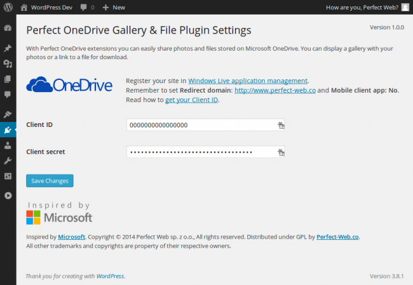This screenshot has height=285, width=413.
Task: Open the Dashboard from the sidebar
Action: click(8, 28)
